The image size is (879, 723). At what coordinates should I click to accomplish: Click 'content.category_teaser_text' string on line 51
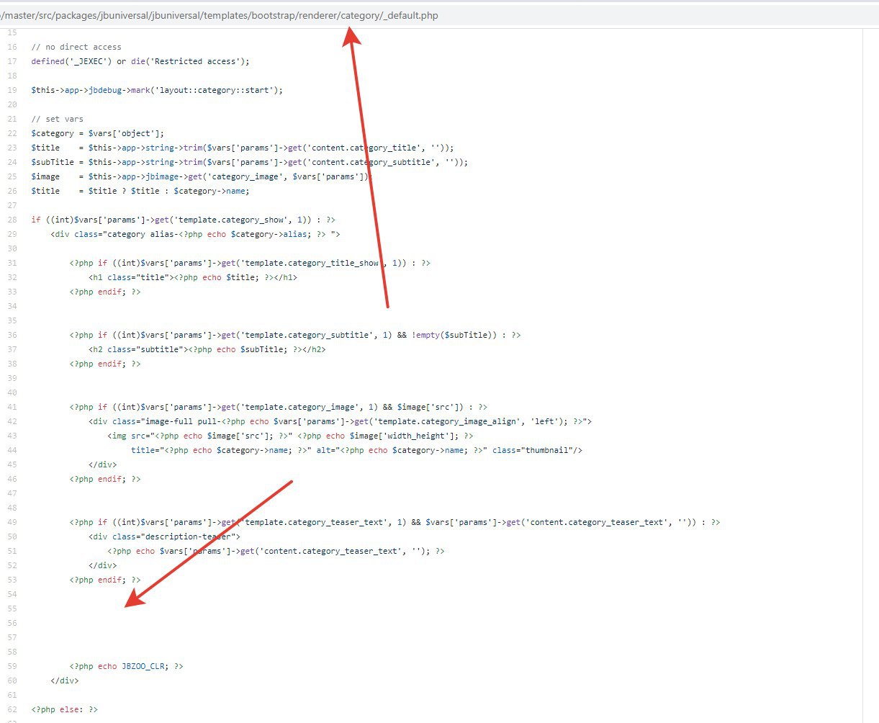[x=332, y=551]
